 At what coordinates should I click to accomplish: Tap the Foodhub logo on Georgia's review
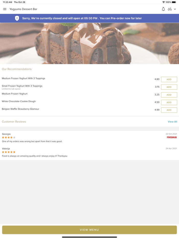[x=172, y=137]
